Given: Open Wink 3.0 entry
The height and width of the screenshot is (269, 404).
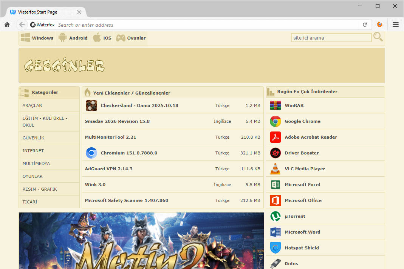Looking at the screenshot, I should click(95, 185).
